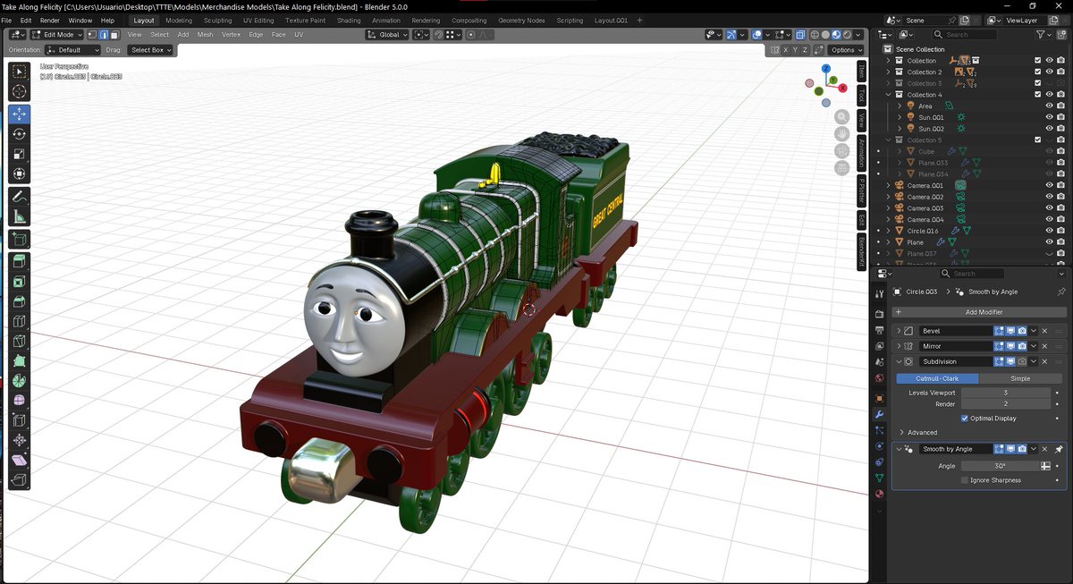The height and width of the screenshot is (584, 1073).
Task: Toggle Subdivision modifier render visibility
Action: point(1022,361)
